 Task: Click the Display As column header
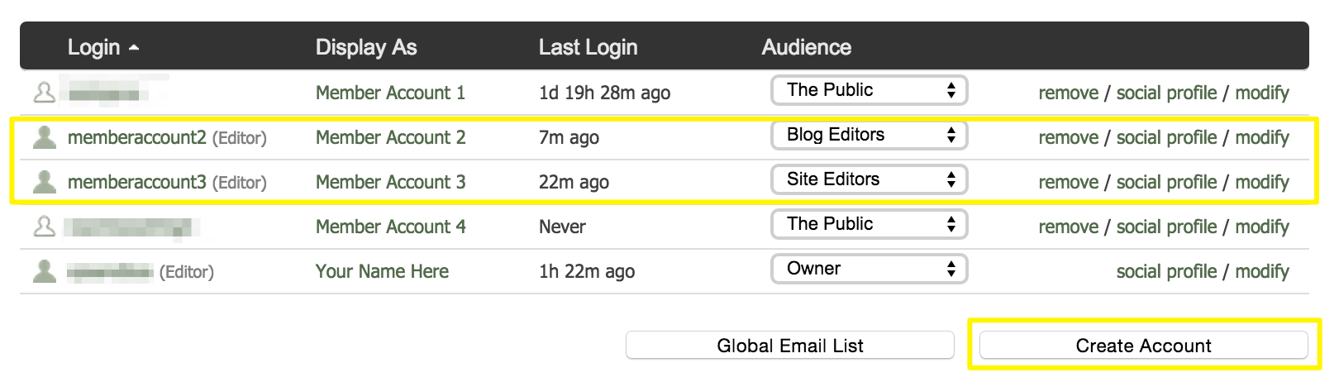365,47
